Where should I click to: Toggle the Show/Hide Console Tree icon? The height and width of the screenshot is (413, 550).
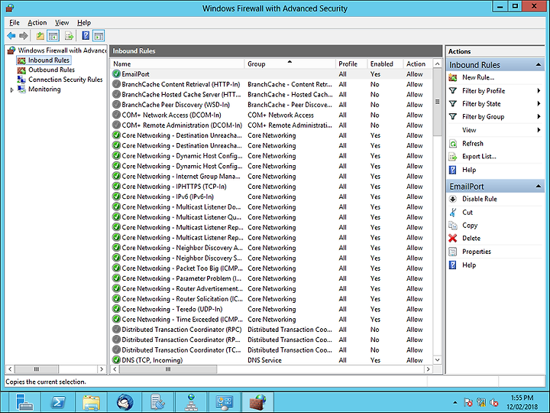53,35
